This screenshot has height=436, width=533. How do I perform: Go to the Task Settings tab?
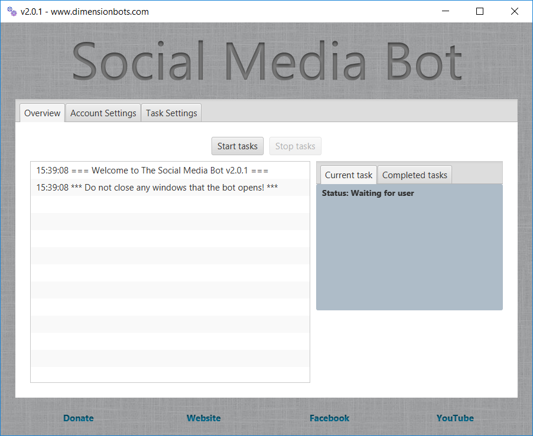(x=171, y=113)
